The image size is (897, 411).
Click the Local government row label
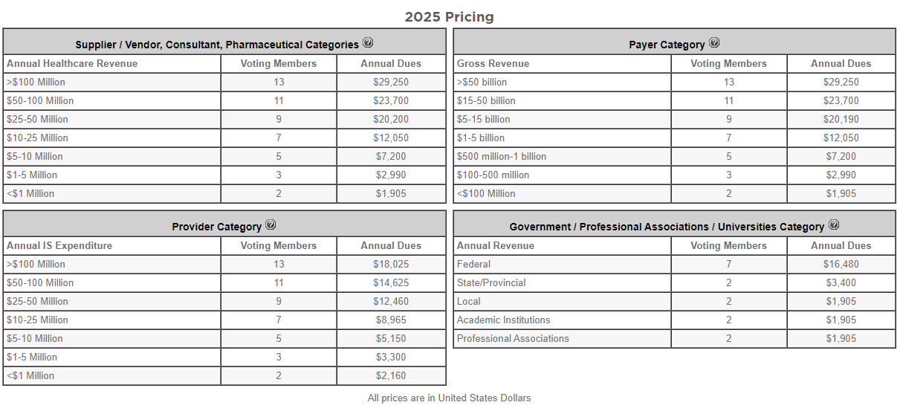[469, 302]
